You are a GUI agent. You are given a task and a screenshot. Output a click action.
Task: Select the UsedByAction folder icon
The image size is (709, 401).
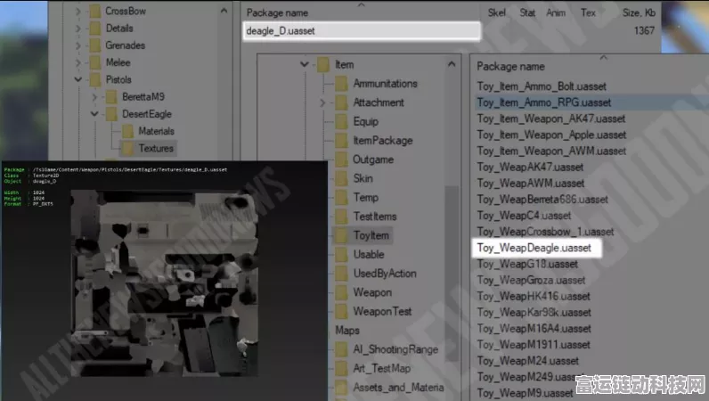[x=341, y=274]
